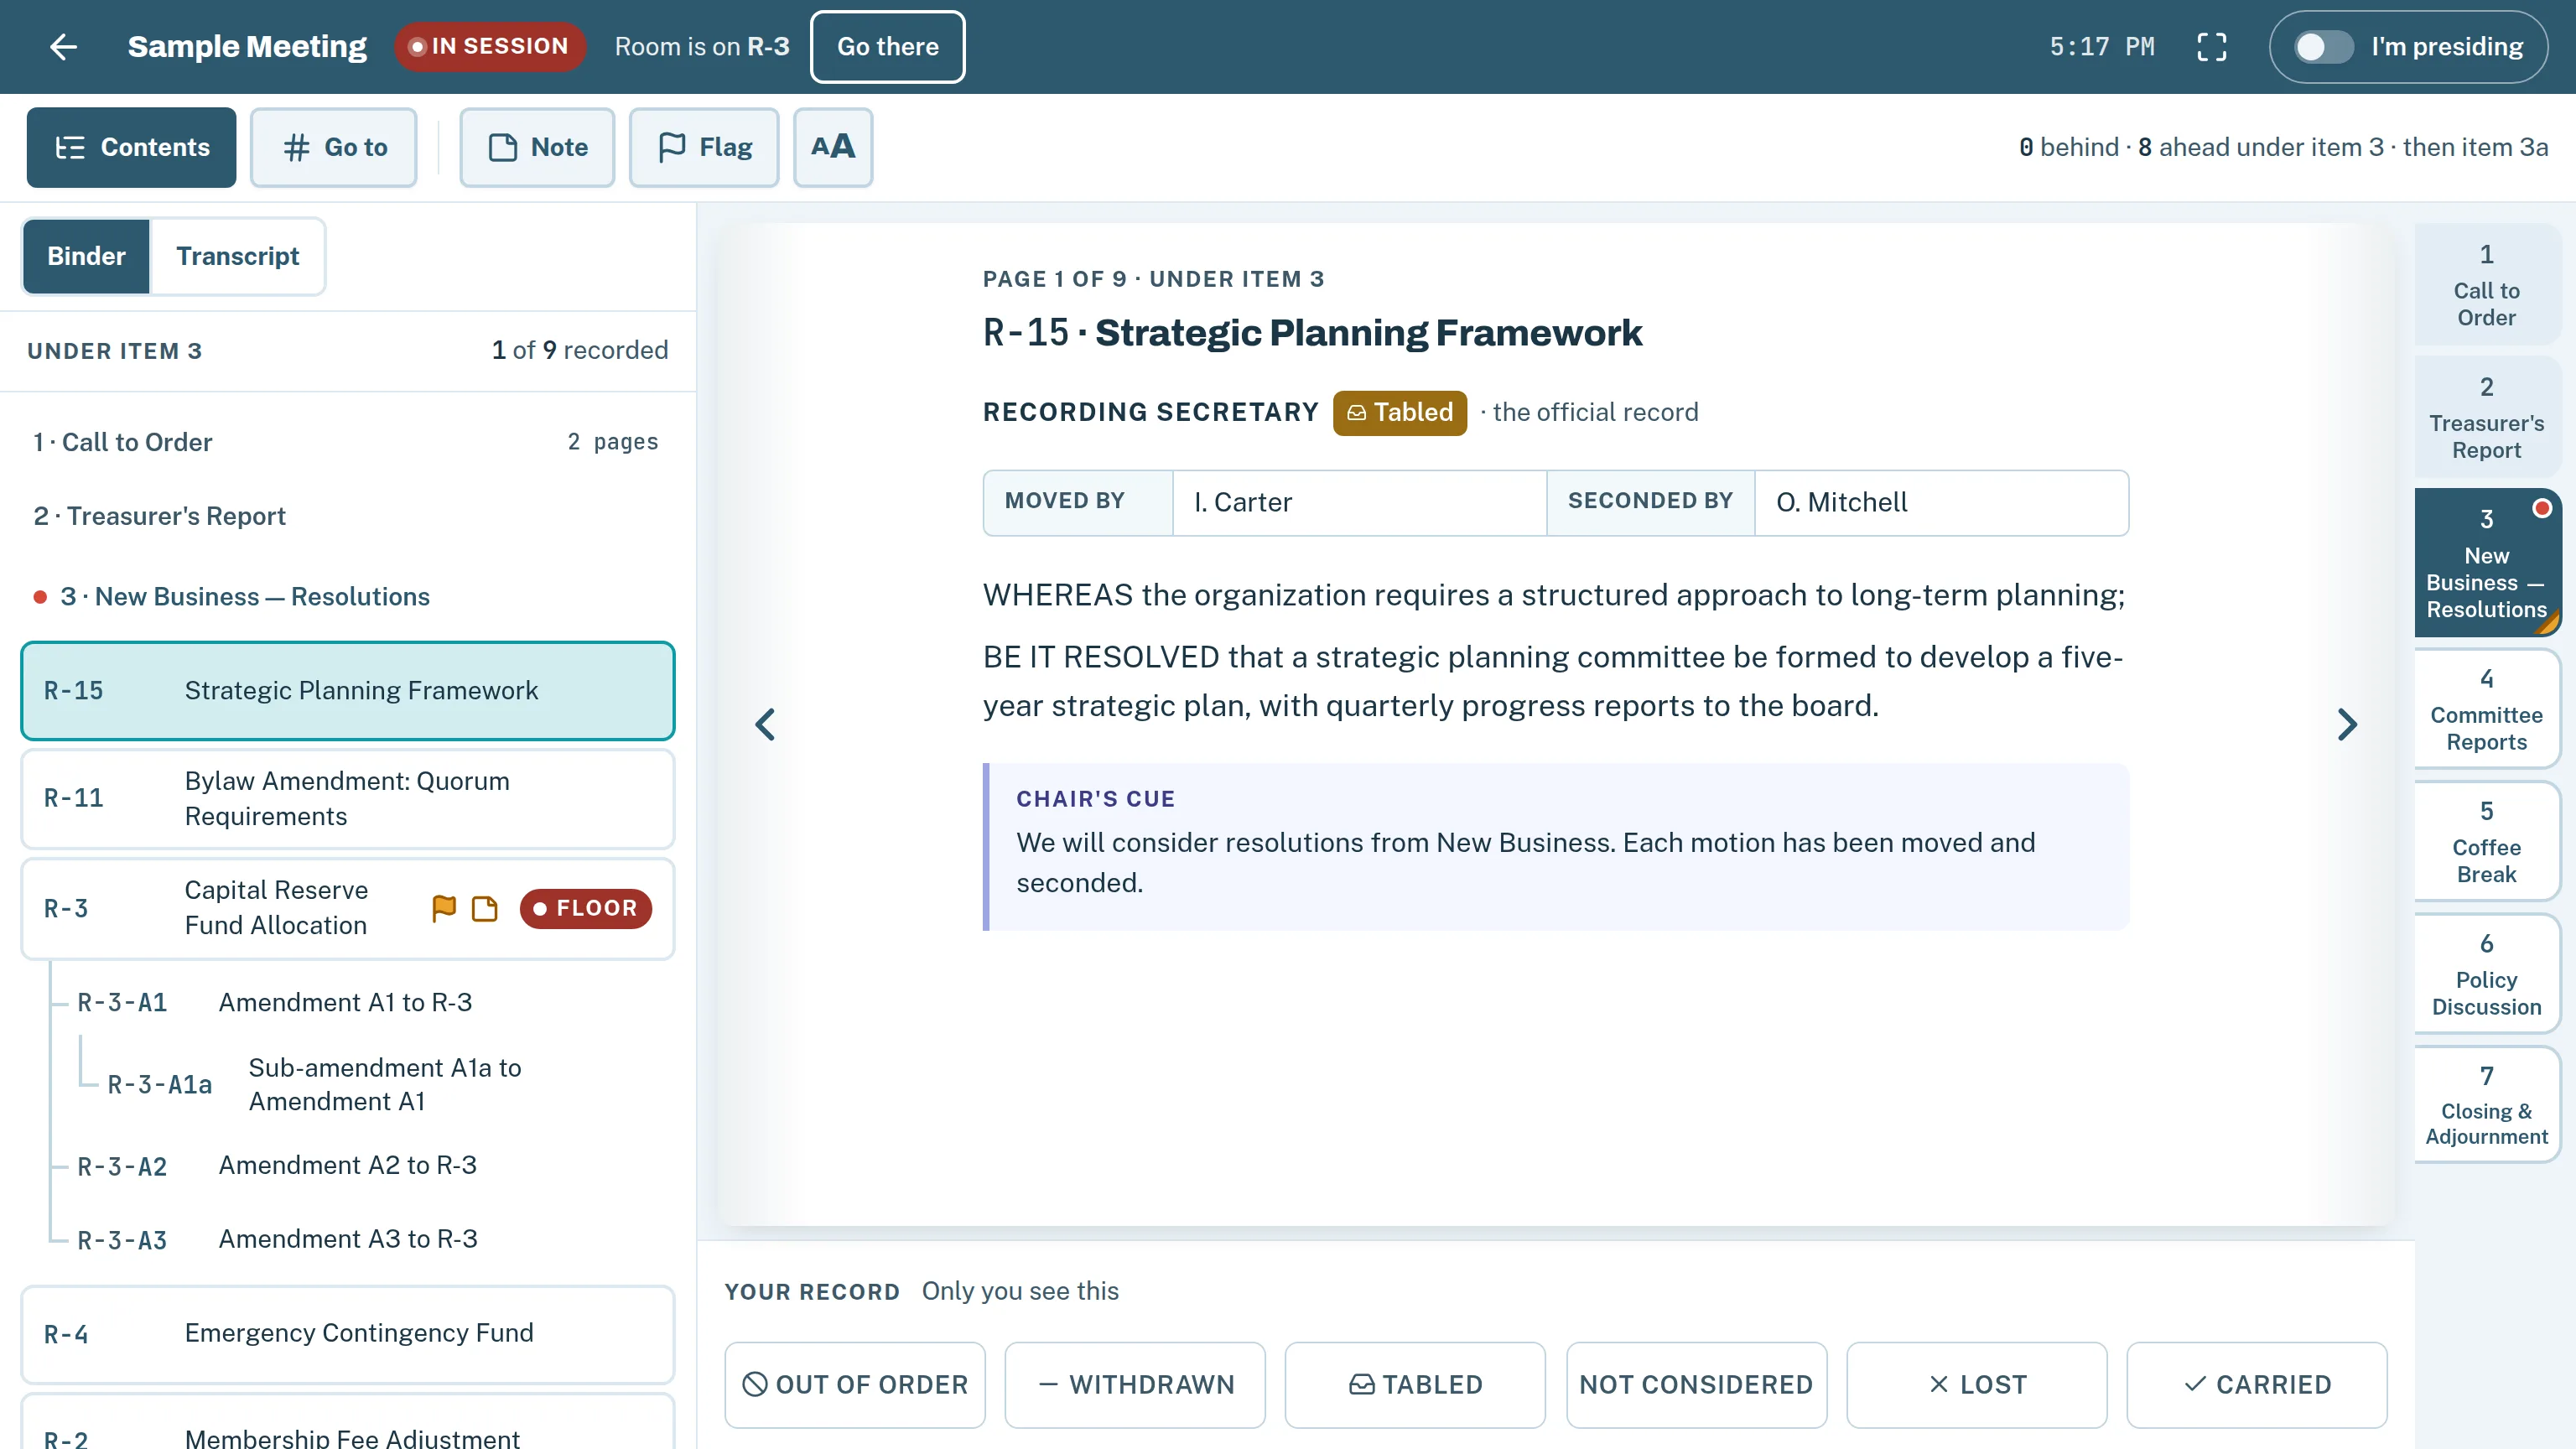Open Treasurer's Report in binder list
Viewport: 2576px width, 1449px height.
[x=347, y=516]
